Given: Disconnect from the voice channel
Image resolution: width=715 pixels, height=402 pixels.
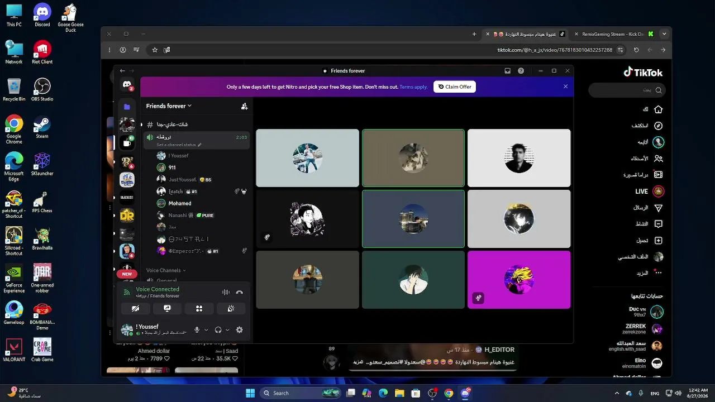Looking at the screenshot, I should pos(240,292).
